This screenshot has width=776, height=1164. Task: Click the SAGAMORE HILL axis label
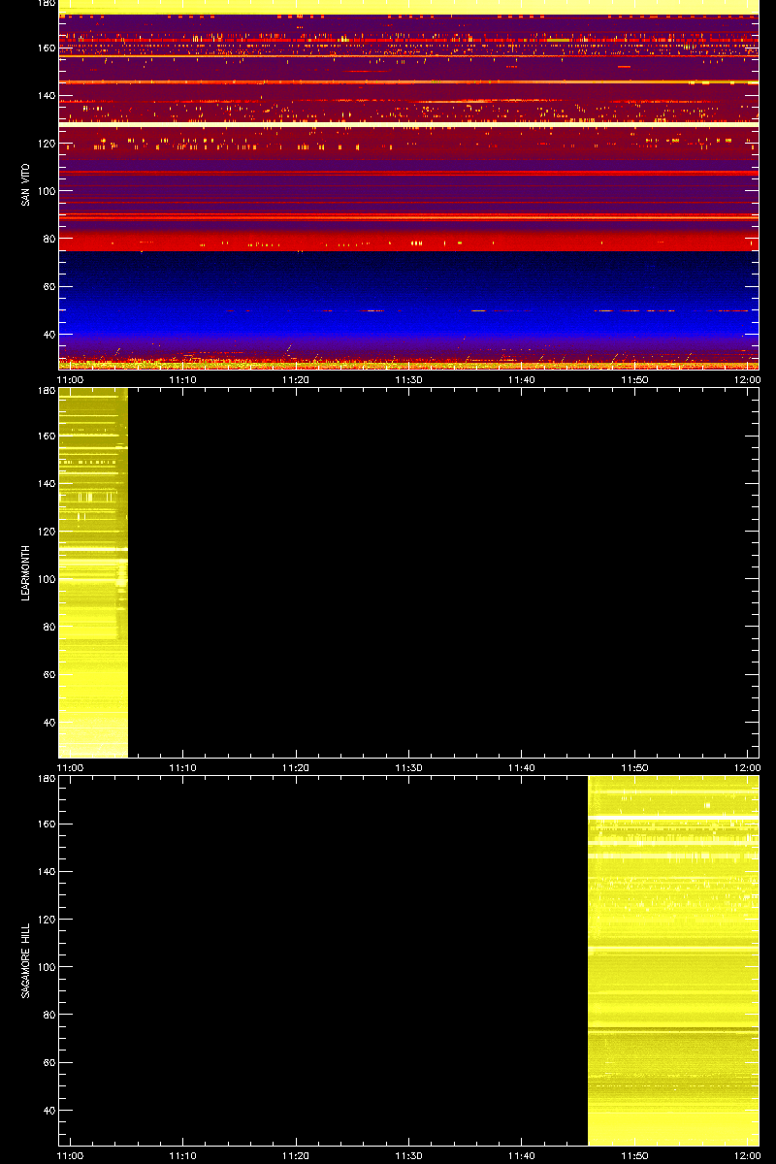tap(26, 960)
